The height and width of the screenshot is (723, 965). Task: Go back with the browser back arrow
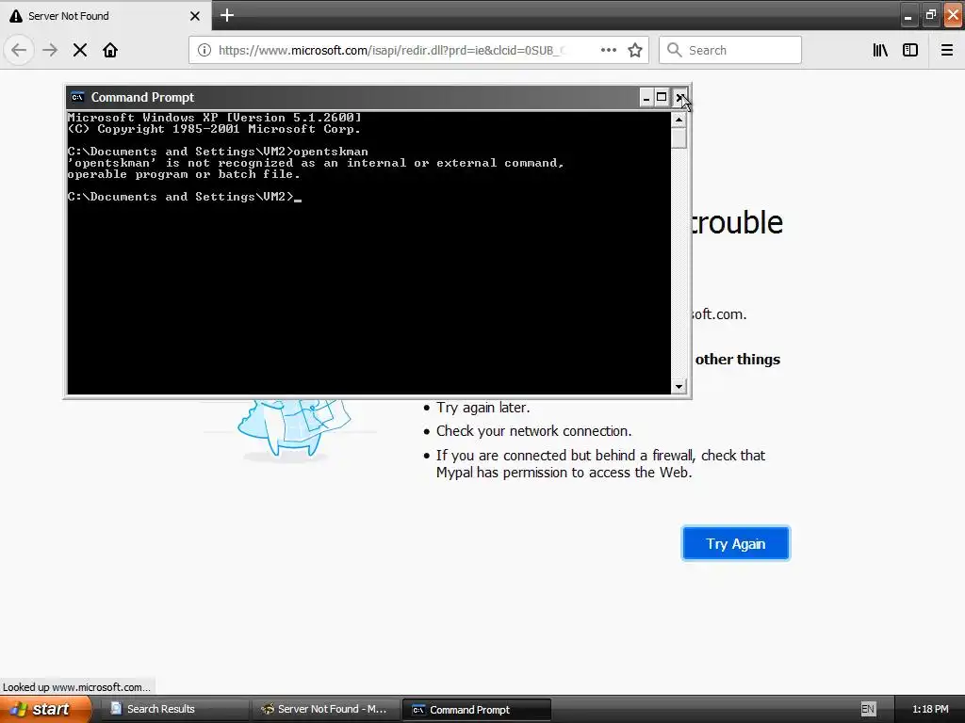pyautogui.click(x=19, y=50)
